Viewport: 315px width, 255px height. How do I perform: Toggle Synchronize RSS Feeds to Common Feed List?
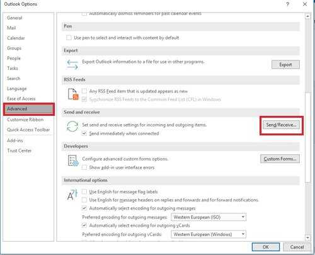[x=84, y=99]
